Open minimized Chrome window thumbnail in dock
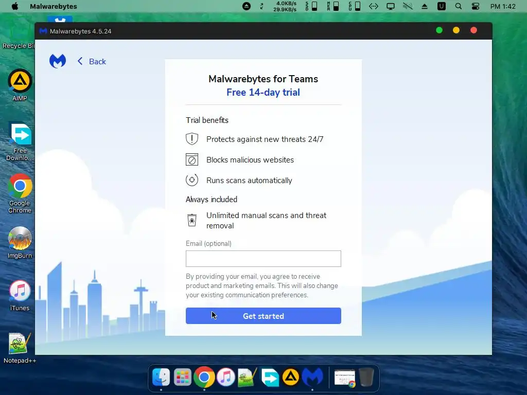The width and height of the screenshot is (527, 395). (345, 378)
